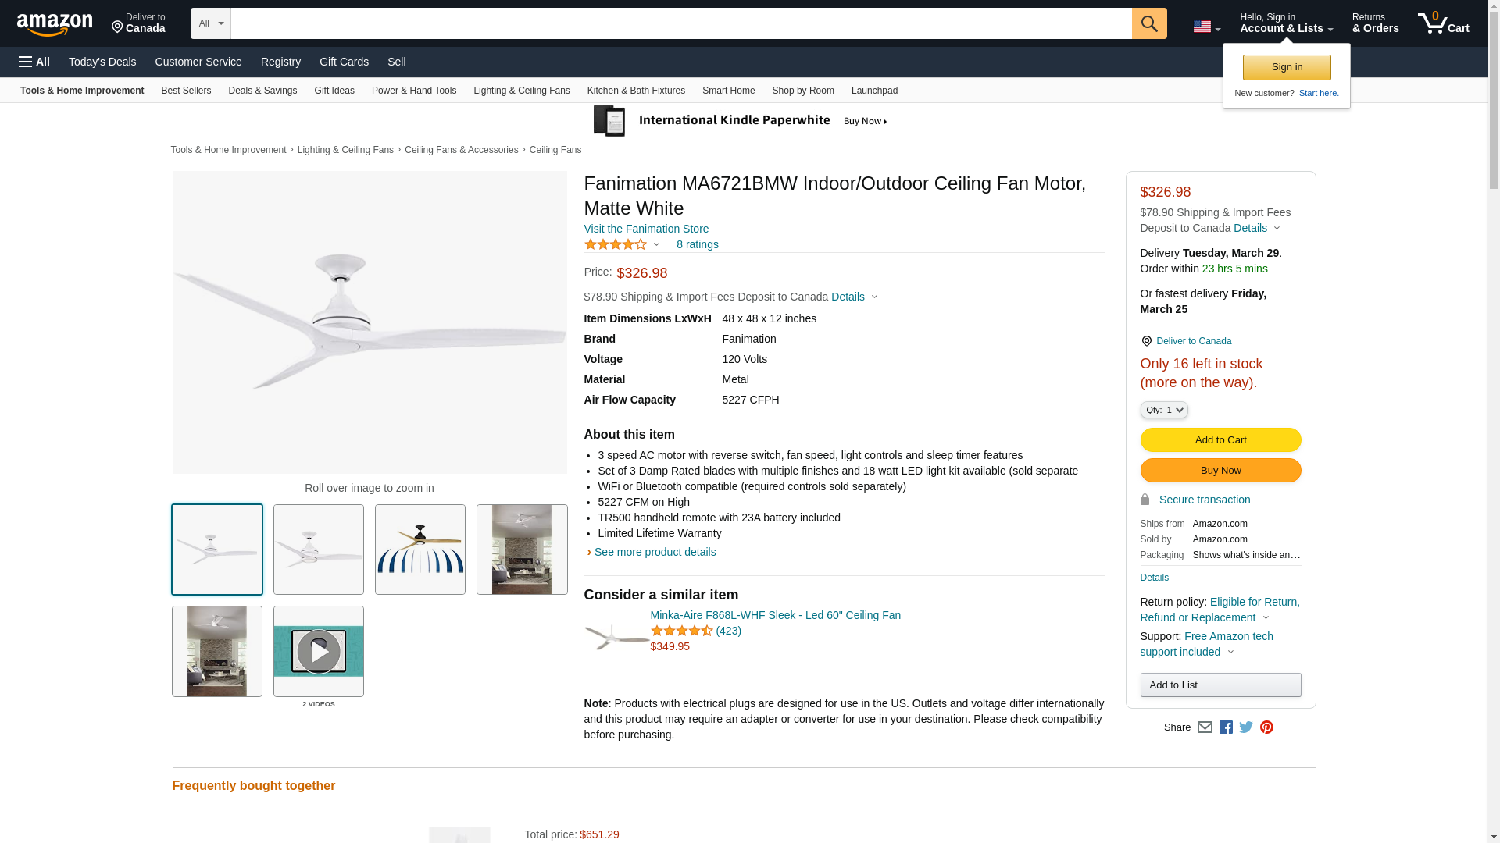
Task: Open the Amazon logo home link
Action: point(55,24)
